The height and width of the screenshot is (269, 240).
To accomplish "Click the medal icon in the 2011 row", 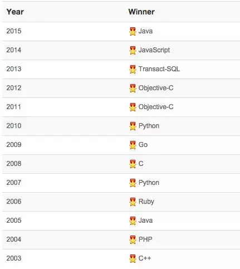I will coord(133,107).
